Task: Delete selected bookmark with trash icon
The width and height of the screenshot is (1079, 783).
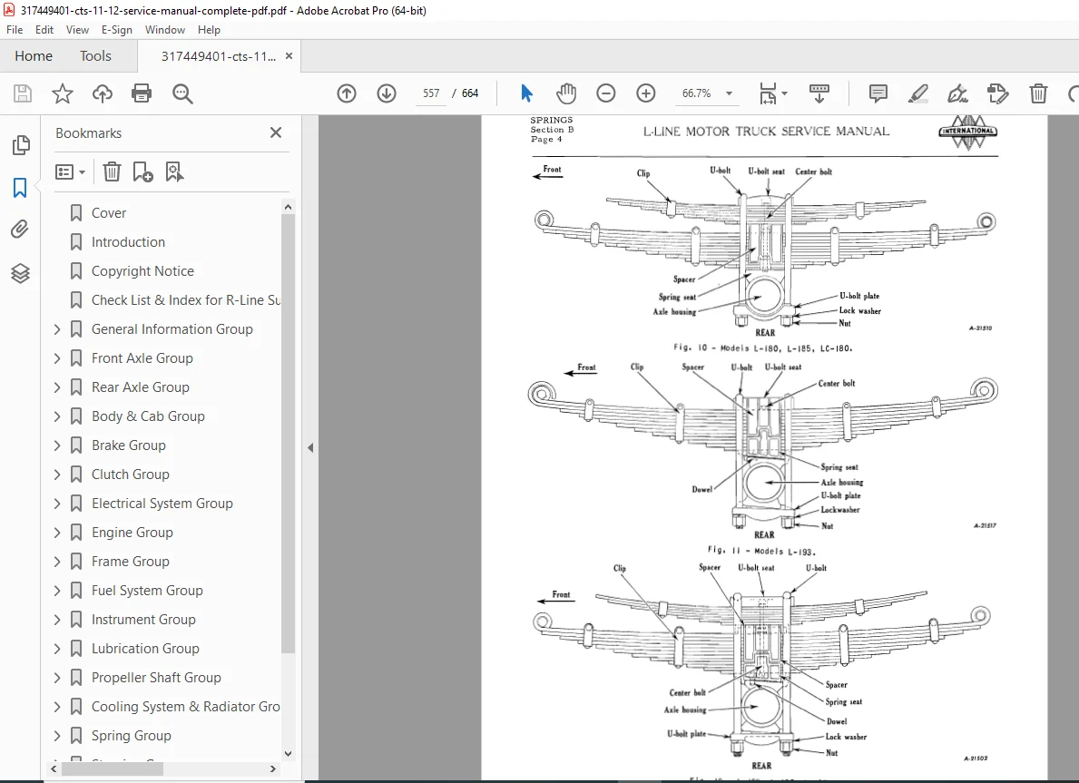Action: [112, 171]
